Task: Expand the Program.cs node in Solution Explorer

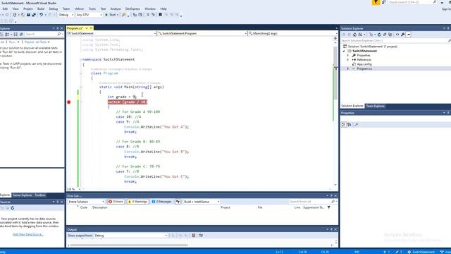Action: (347, 69)
